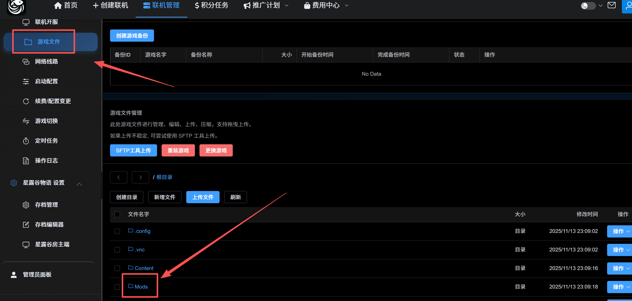This screenshot has height=301, width=632.
Task: Check the select-all files checkbox
Action: pos(117,215)
